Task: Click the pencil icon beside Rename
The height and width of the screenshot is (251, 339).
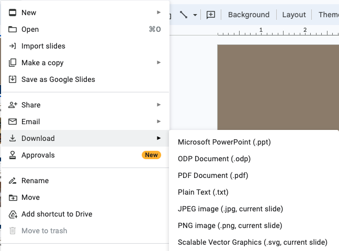Action: [13, 181]
